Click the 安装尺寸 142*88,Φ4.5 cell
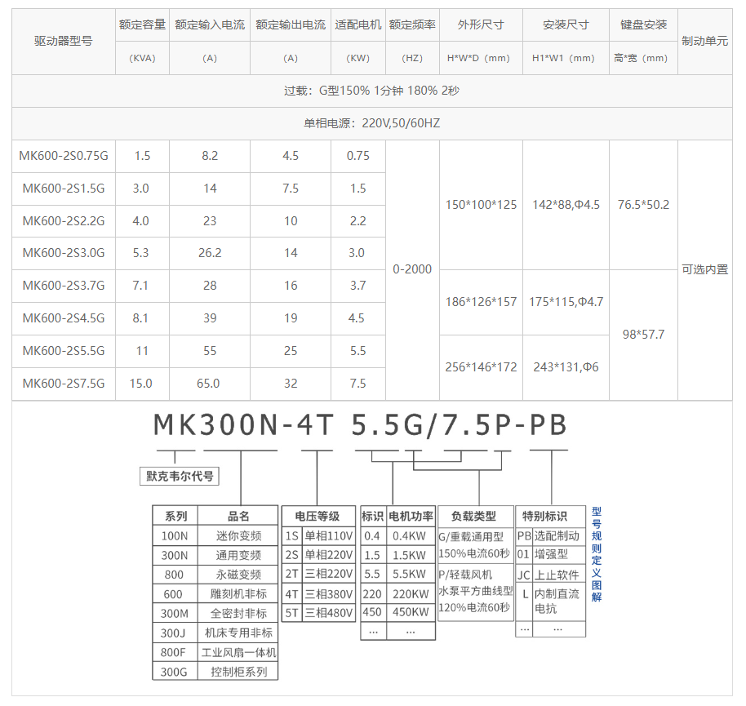This screenshot has height=706, width=746. pos(564,204)
